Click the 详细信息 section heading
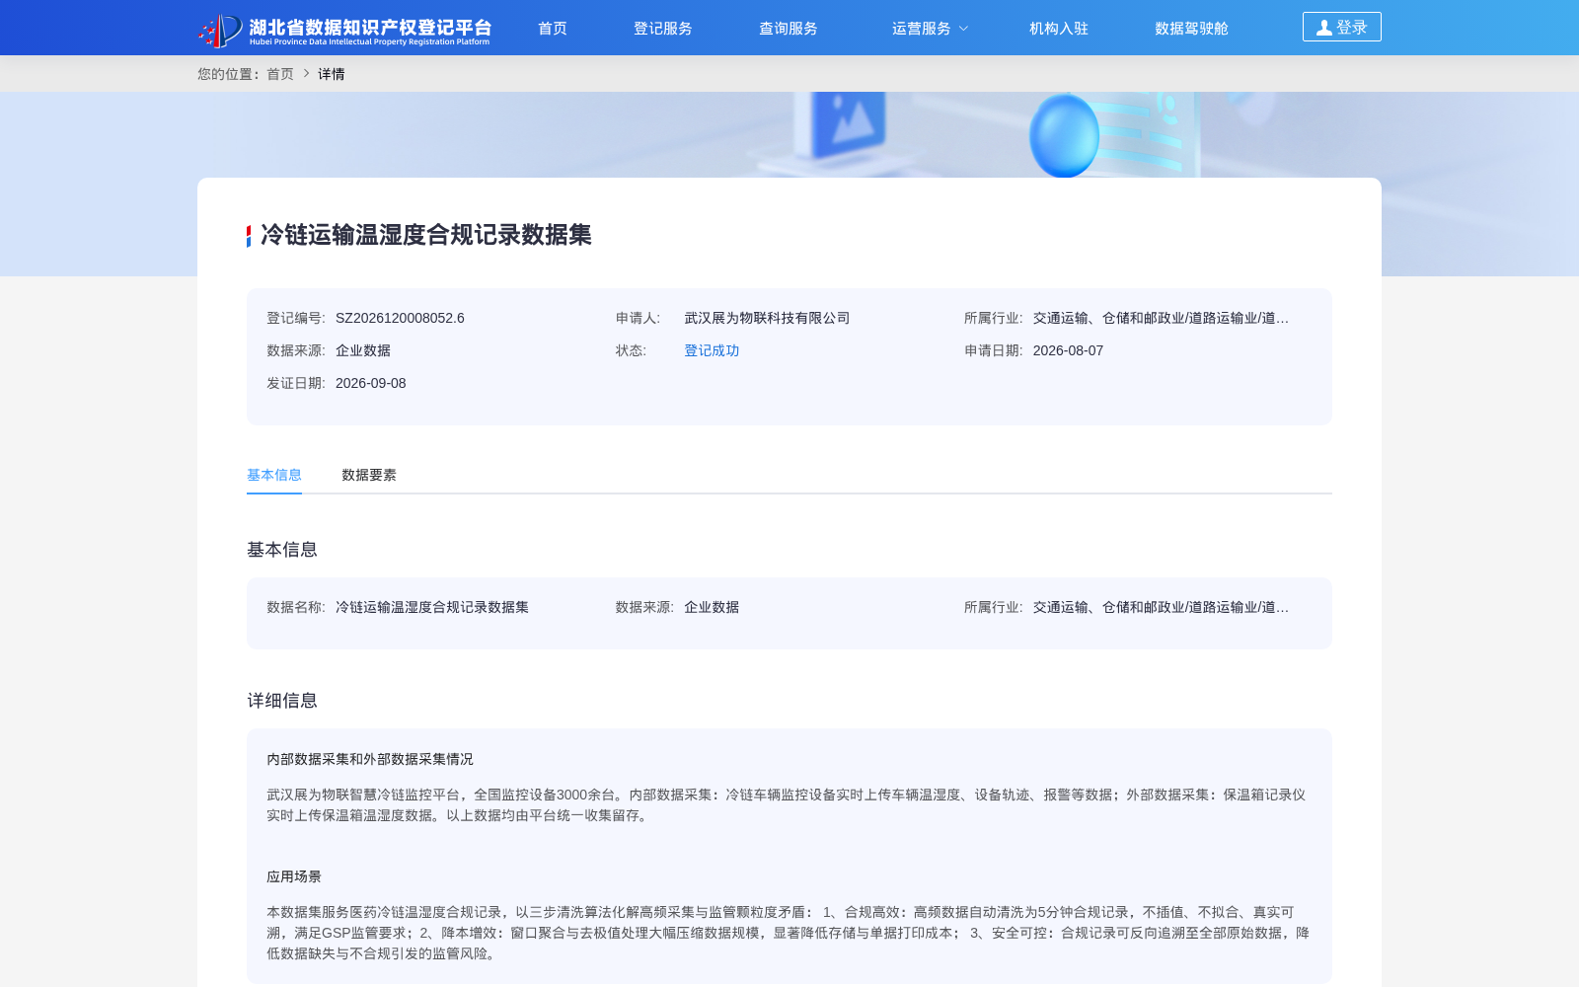Image resolution: width=1579 pixels, height=987 pixels. (282, 701)
